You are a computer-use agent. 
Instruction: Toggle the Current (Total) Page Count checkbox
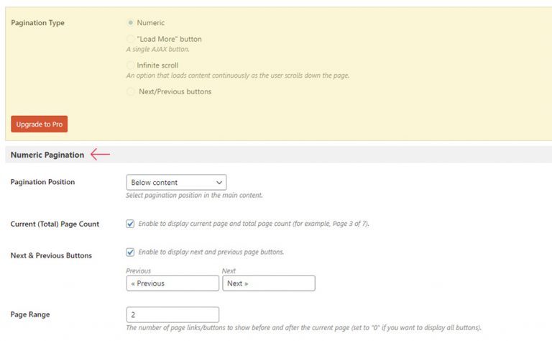pyautogui.click(x=130, y=224)
